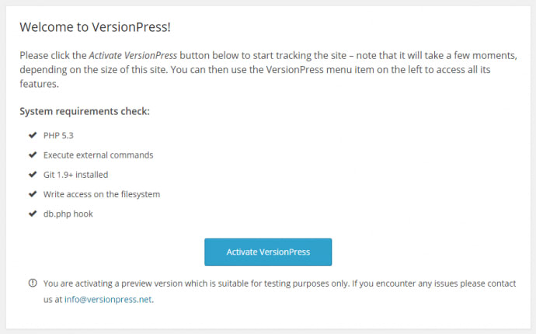The image size is (536, 334).
Task: Click the Git 1.9+ installed checkmark icon
Action: pyautogui.click(x=32, y=174)
